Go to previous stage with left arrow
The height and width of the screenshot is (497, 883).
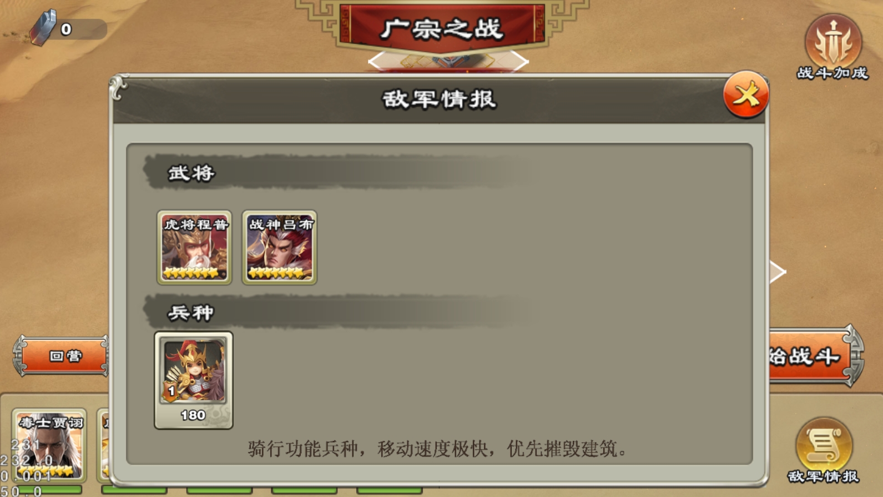[x=375, y=61]
